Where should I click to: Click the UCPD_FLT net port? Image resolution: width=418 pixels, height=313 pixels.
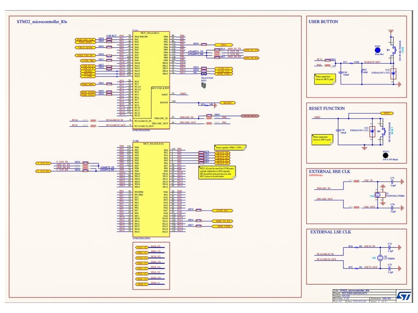(x=222, y=211)
